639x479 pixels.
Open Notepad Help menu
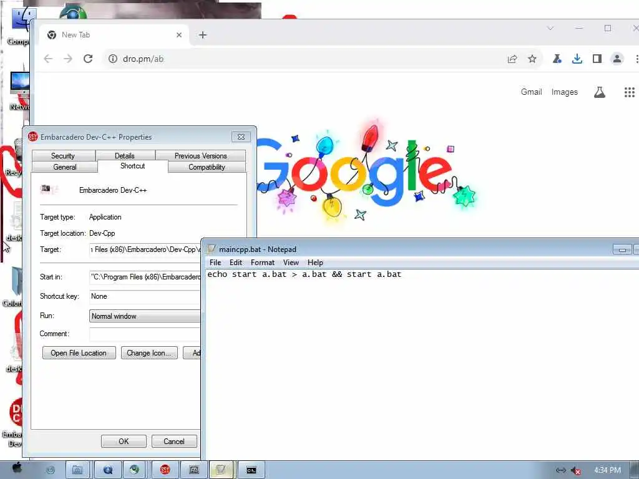(315, 263)
